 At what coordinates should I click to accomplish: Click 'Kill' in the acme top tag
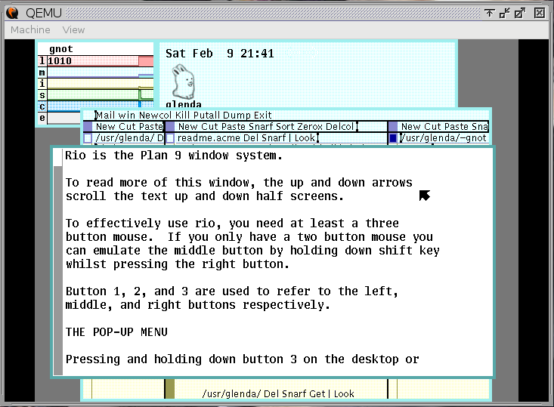click(182, 115)
